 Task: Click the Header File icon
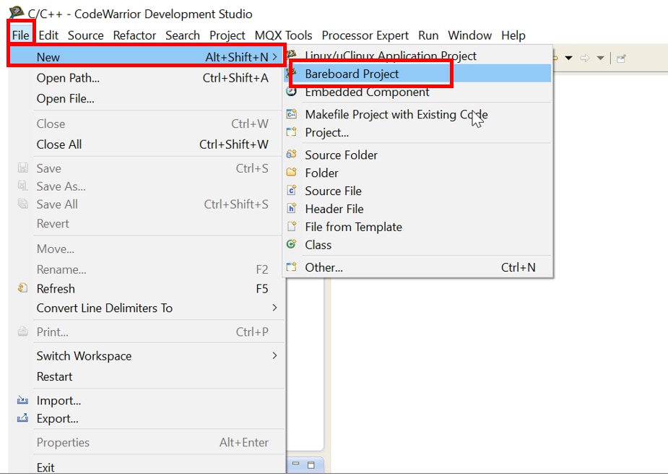tap(292, 209)
